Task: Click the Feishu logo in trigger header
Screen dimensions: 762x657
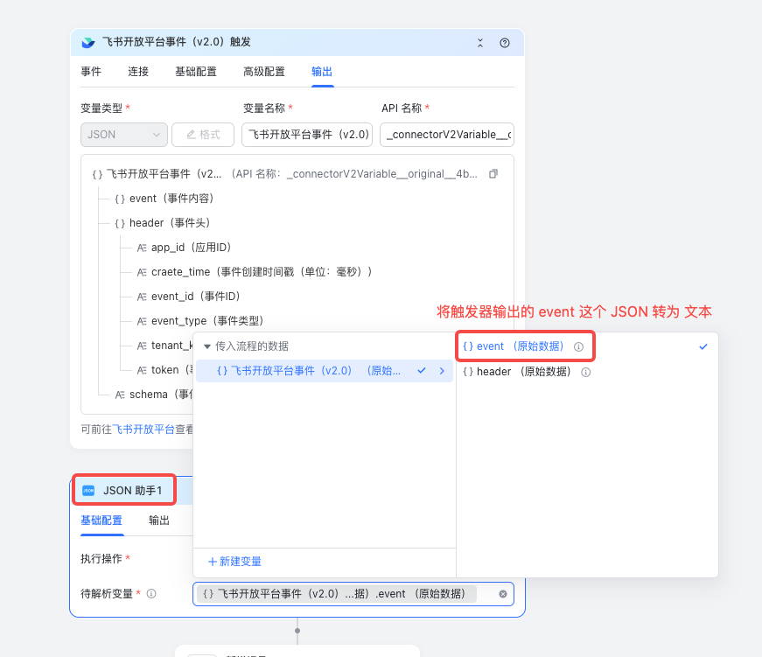Action: (88, 43)
